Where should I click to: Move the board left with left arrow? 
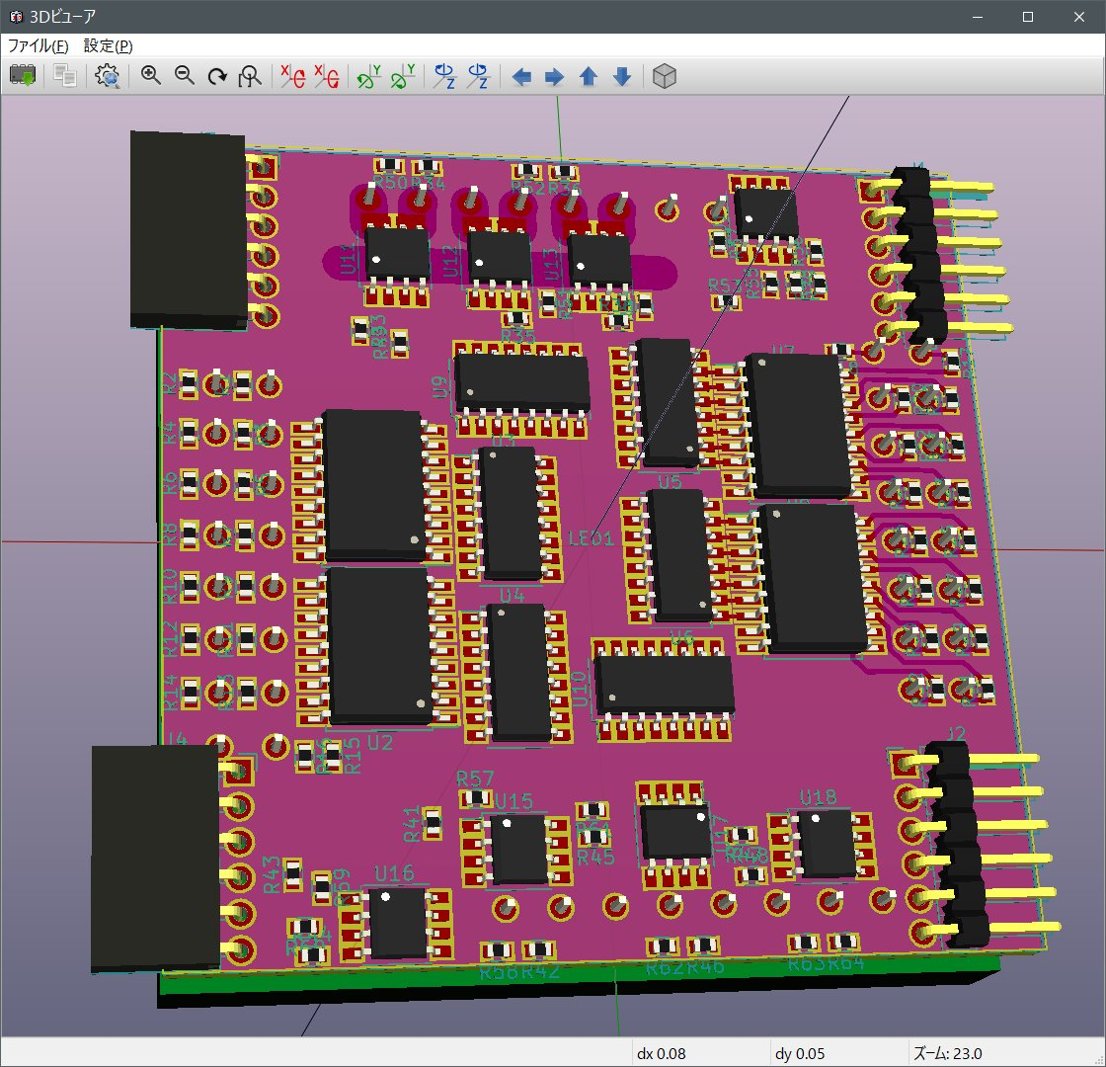tap(521, 76)
